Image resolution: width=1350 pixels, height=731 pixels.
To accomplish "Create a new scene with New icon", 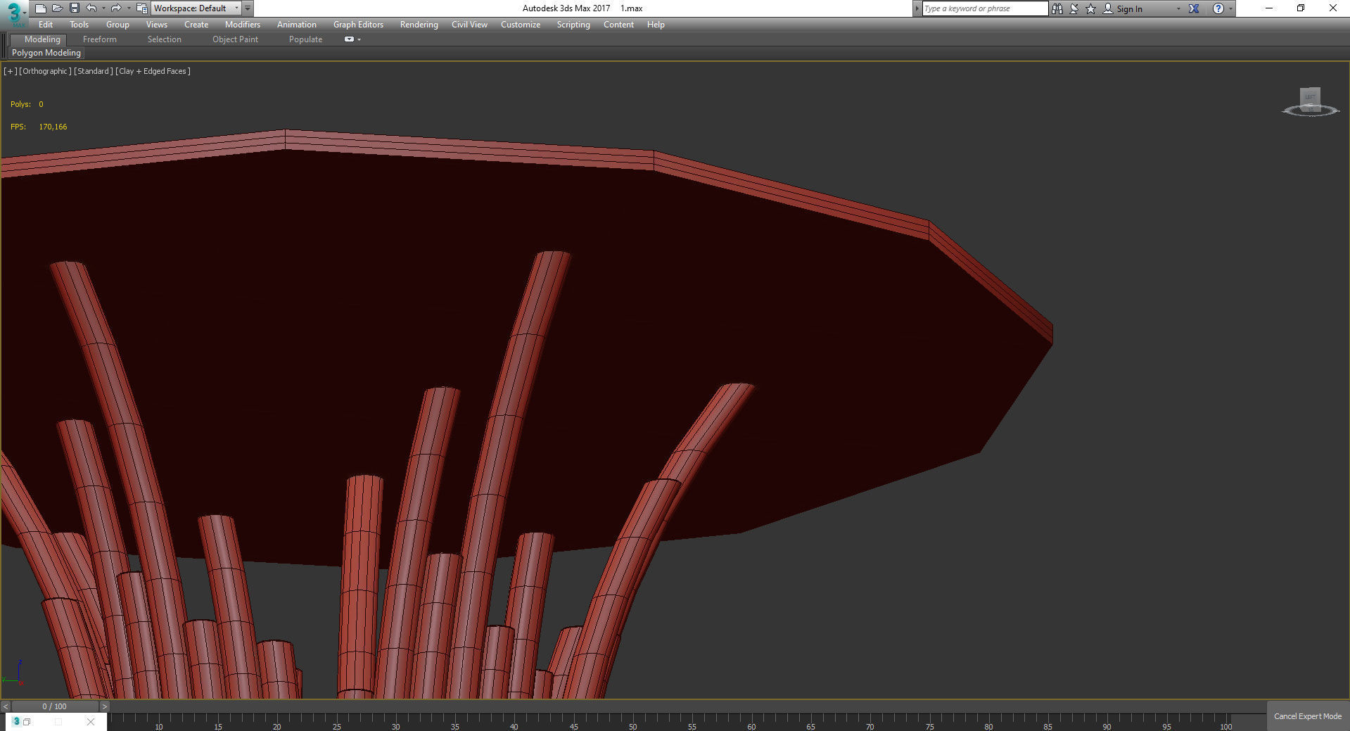I will pos(40,8).
